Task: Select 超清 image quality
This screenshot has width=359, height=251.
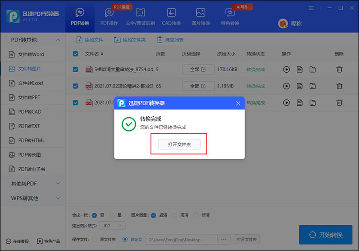Action: tap(153, 215)
